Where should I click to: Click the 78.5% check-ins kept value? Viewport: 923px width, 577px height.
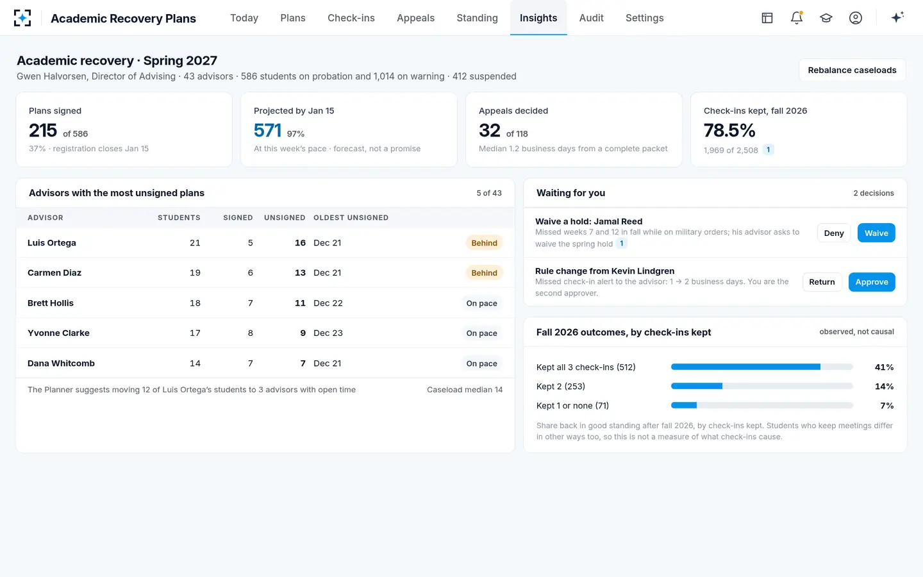click(729, 131)
